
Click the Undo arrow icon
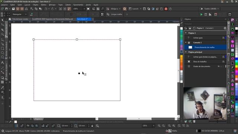(x=46, y=9)
